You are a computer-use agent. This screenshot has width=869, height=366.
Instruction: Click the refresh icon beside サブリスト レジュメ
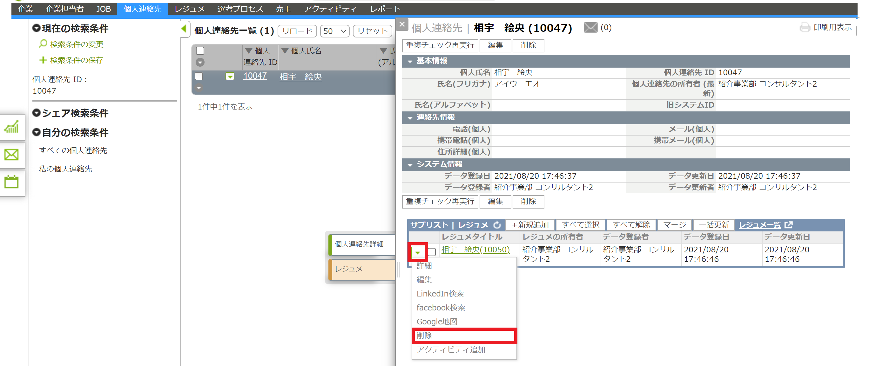coord(497,225)
